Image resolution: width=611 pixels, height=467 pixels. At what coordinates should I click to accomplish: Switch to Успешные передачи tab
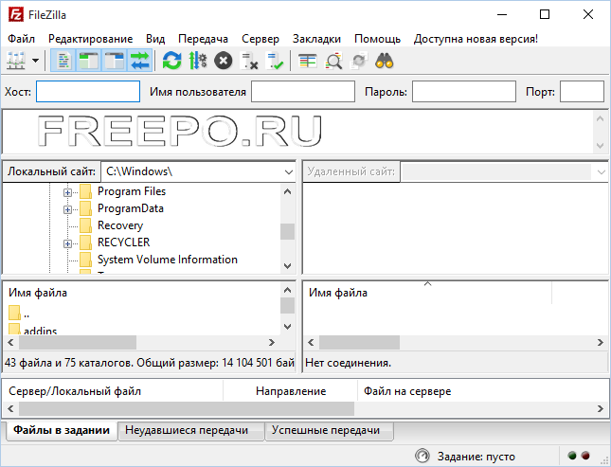click(329, 430)
